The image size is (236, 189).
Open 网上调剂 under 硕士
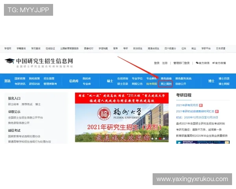166,84
